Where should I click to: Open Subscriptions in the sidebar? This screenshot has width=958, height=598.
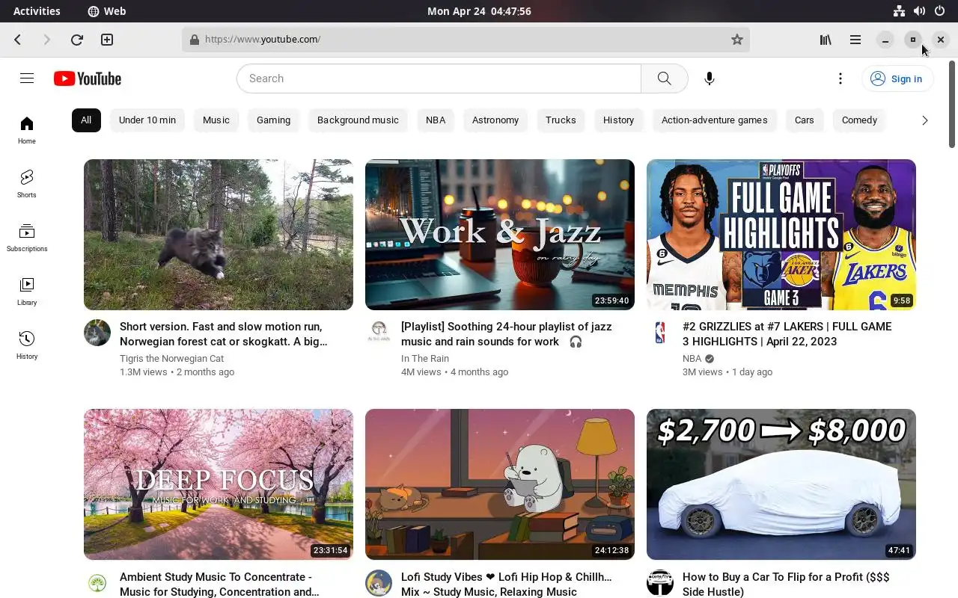coord(27,238)
